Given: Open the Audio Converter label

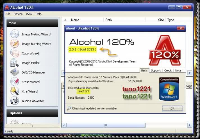Looking at the screenshot, I should pyautogui.click(x=33, y=101).
